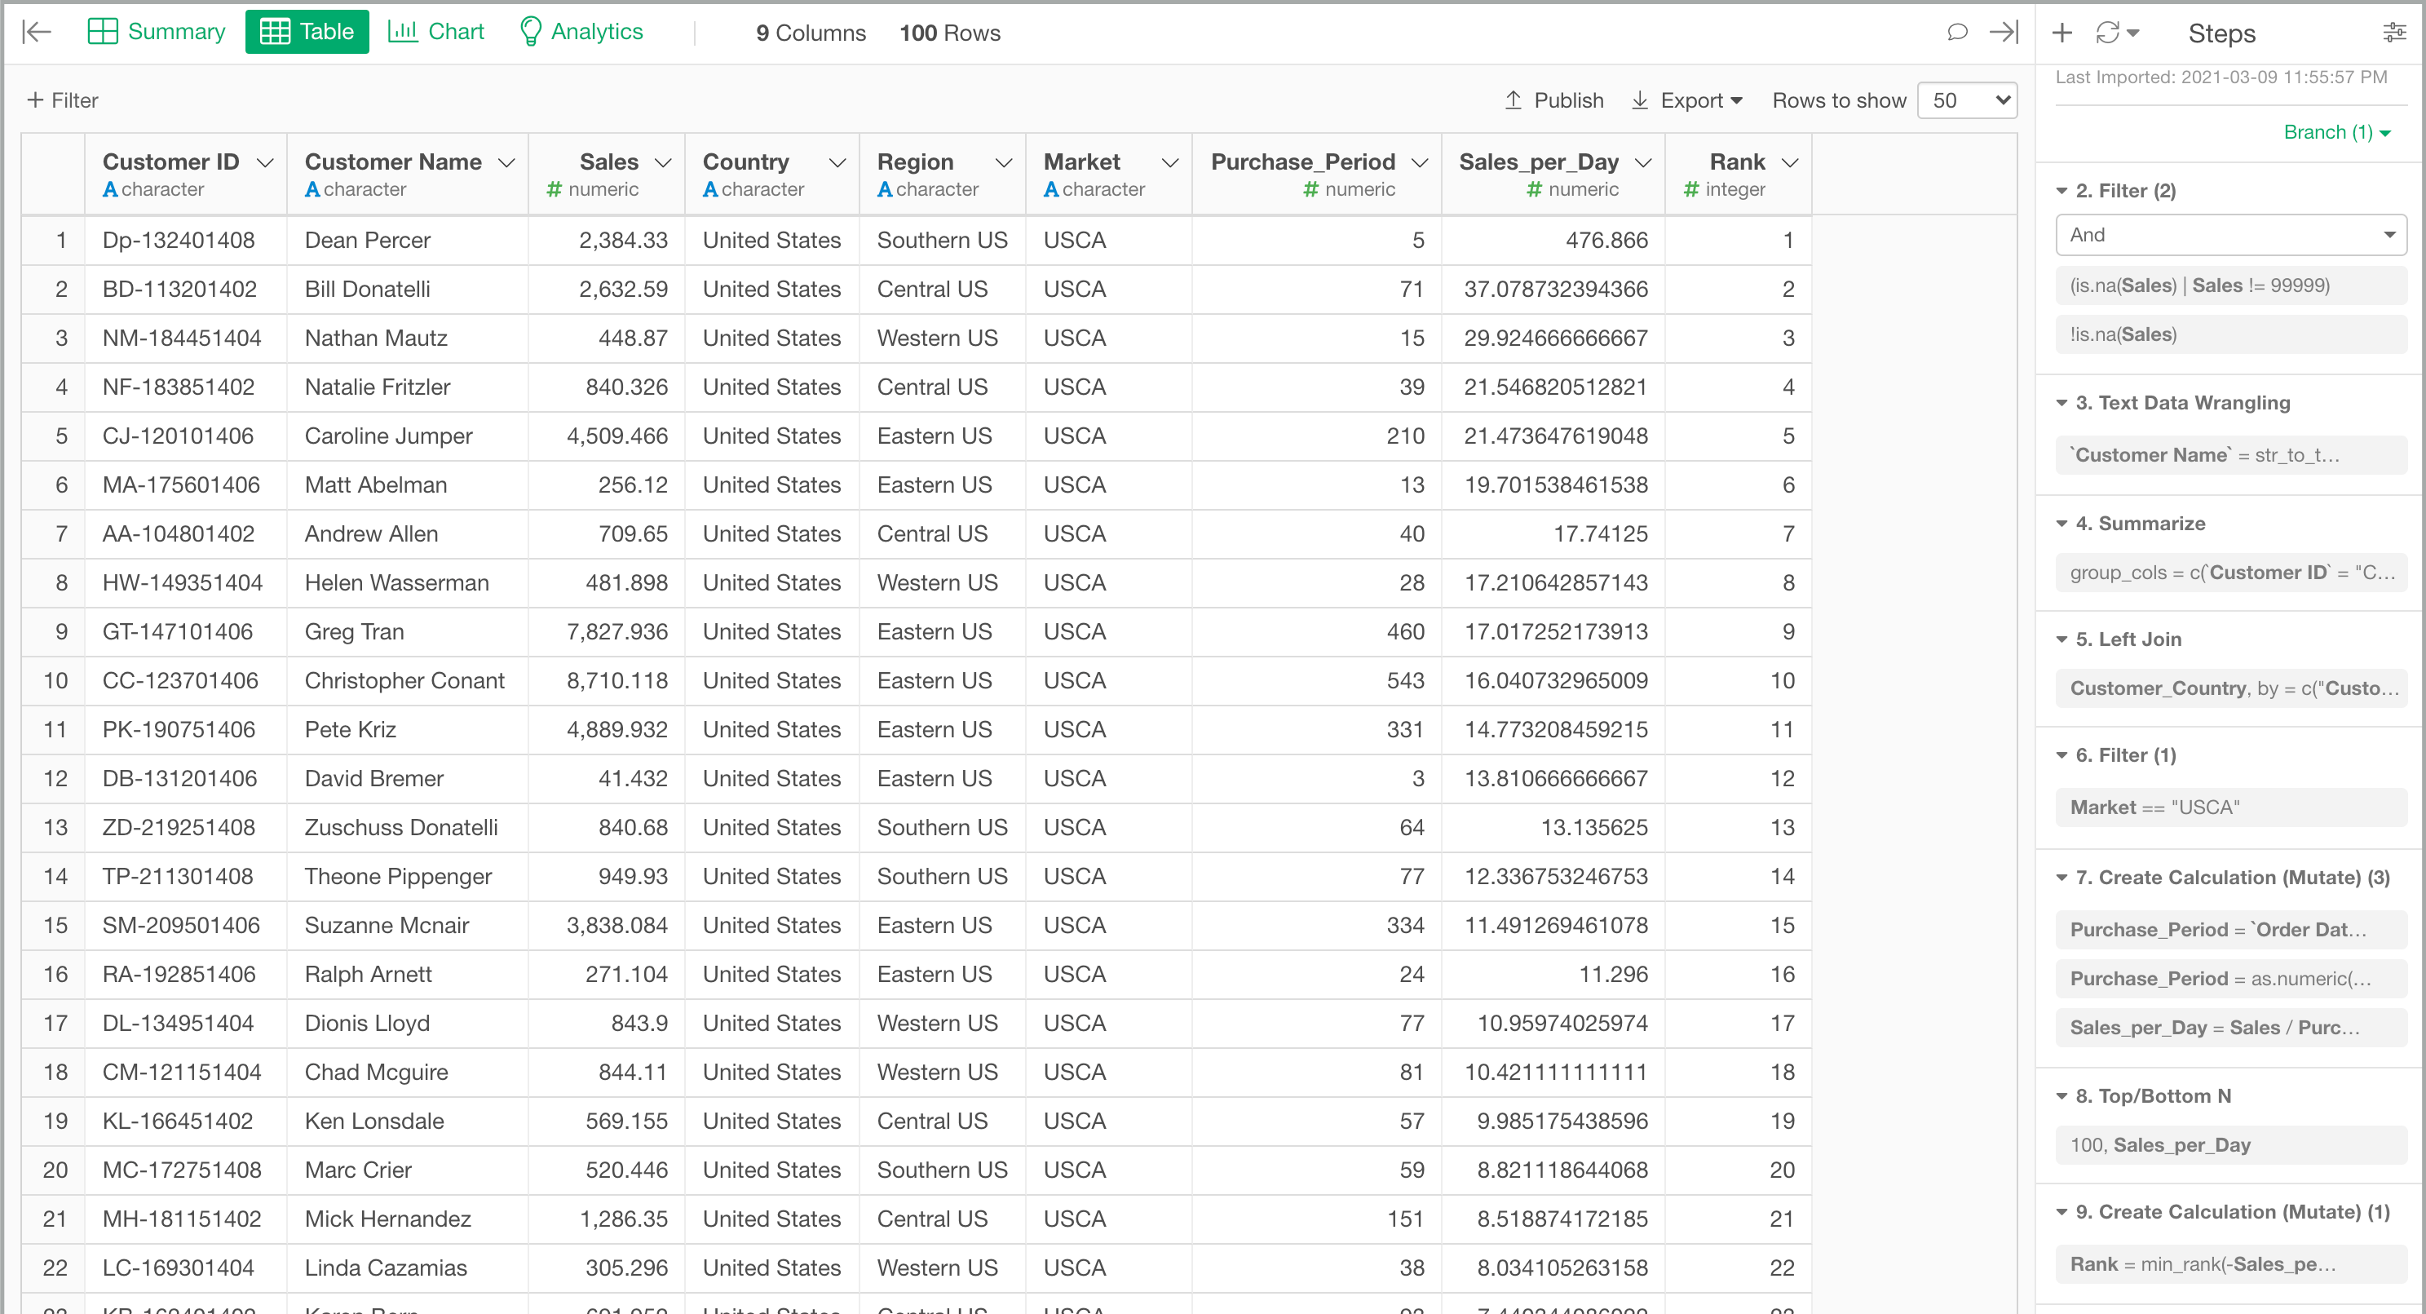The height and width of the screenshot is (1314, 2426).
Task: Click the back arrow collapse icon
Action: tap(36, 32)
